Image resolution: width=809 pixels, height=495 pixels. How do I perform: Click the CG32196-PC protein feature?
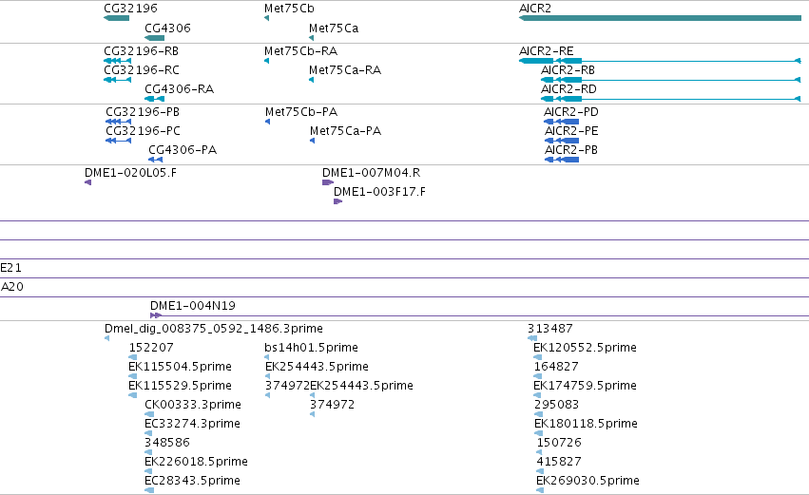[118, 141]
